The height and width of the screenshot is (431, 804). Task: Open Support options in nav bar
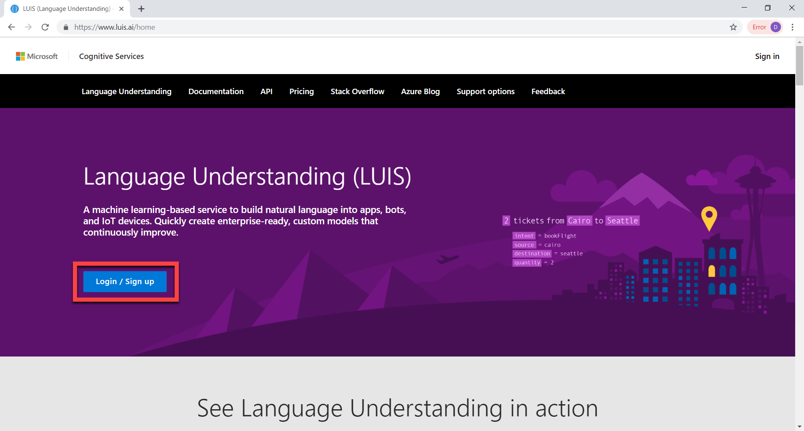pos(485,91)
